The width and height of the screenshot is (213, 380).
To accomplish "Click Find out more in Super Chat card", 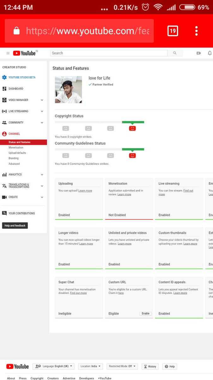I will (78, 293).
